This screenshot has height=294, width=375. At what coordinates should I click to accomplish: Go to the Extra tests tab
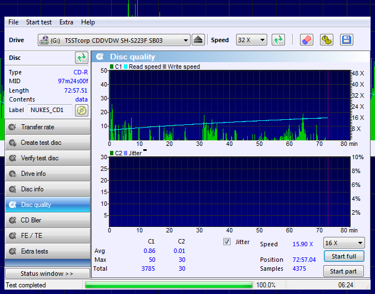click(48, 251)
